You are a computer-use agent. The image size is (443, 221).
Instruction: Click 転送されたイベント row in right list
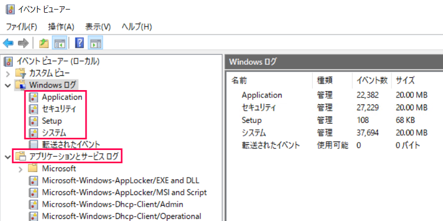click(270, 145)
